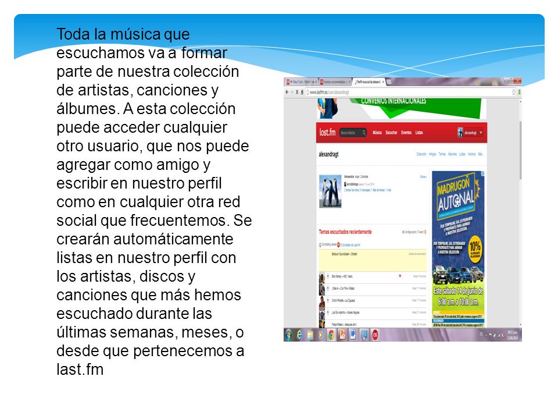The width and height of the screenshot is (558, 419).
Task: Open the Eventos menu
Action: pyautogui.click(x=406, y=133)
